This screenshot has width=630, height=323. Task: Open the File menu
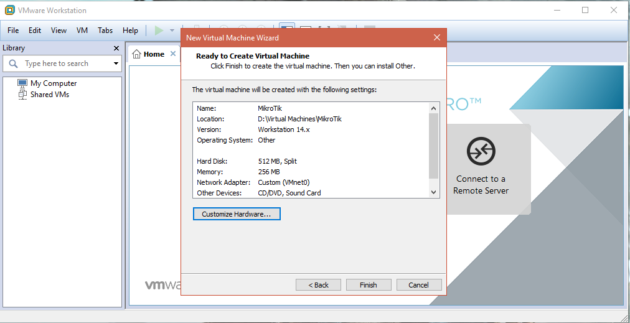click(13, 30)
